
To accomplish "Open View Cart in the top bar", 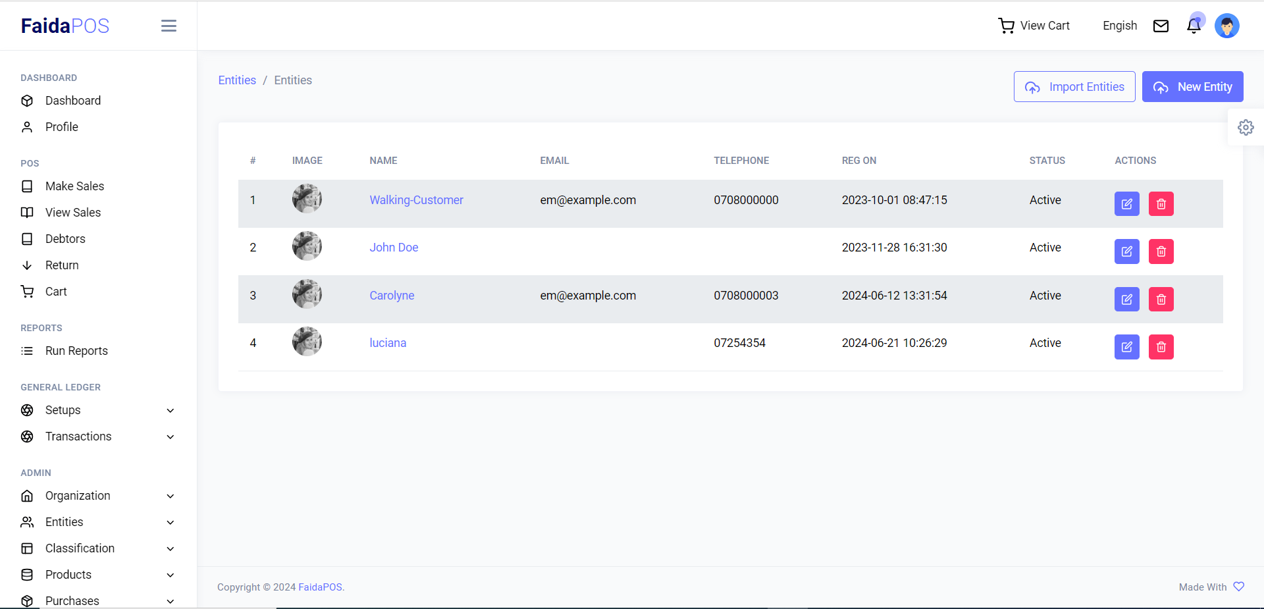I will tap(1034, 26).
